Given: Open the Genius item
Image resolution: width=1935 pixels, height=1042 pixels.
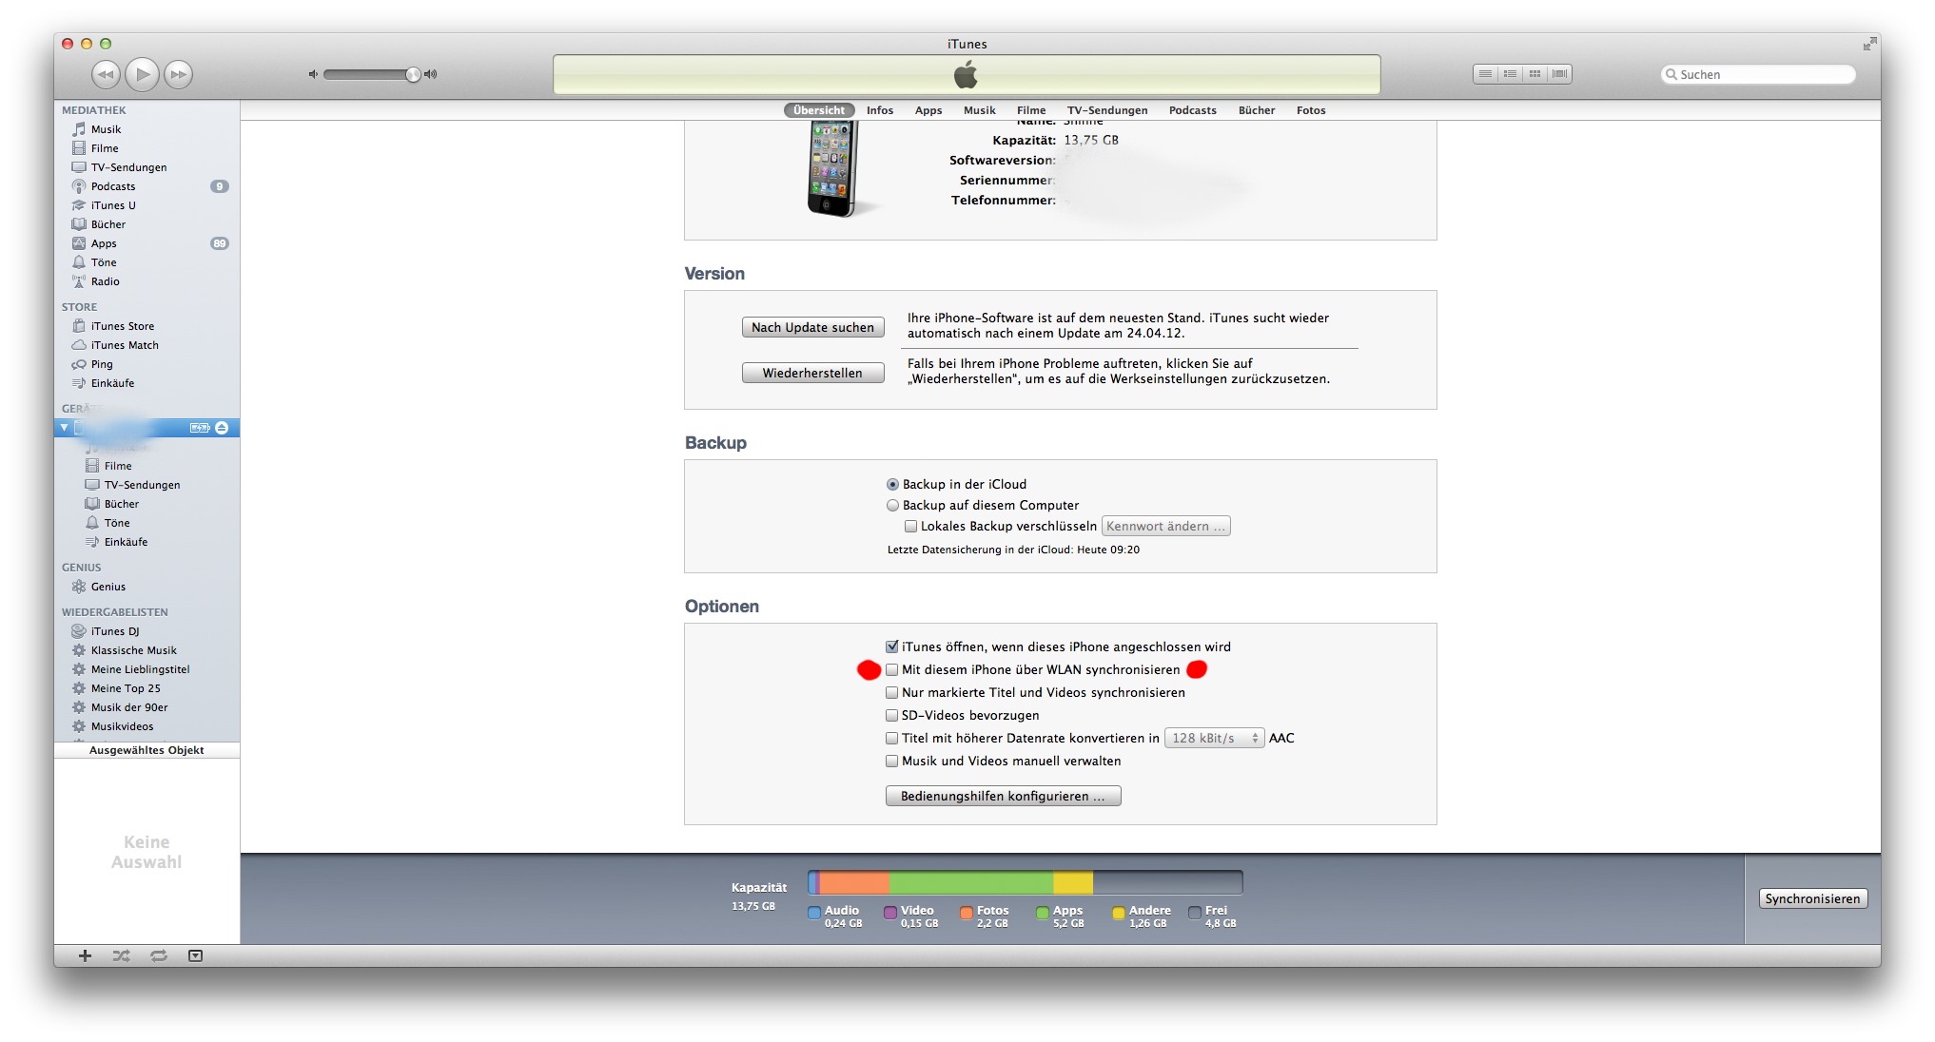Looking at the screenshot, I should tap(108, 587).
